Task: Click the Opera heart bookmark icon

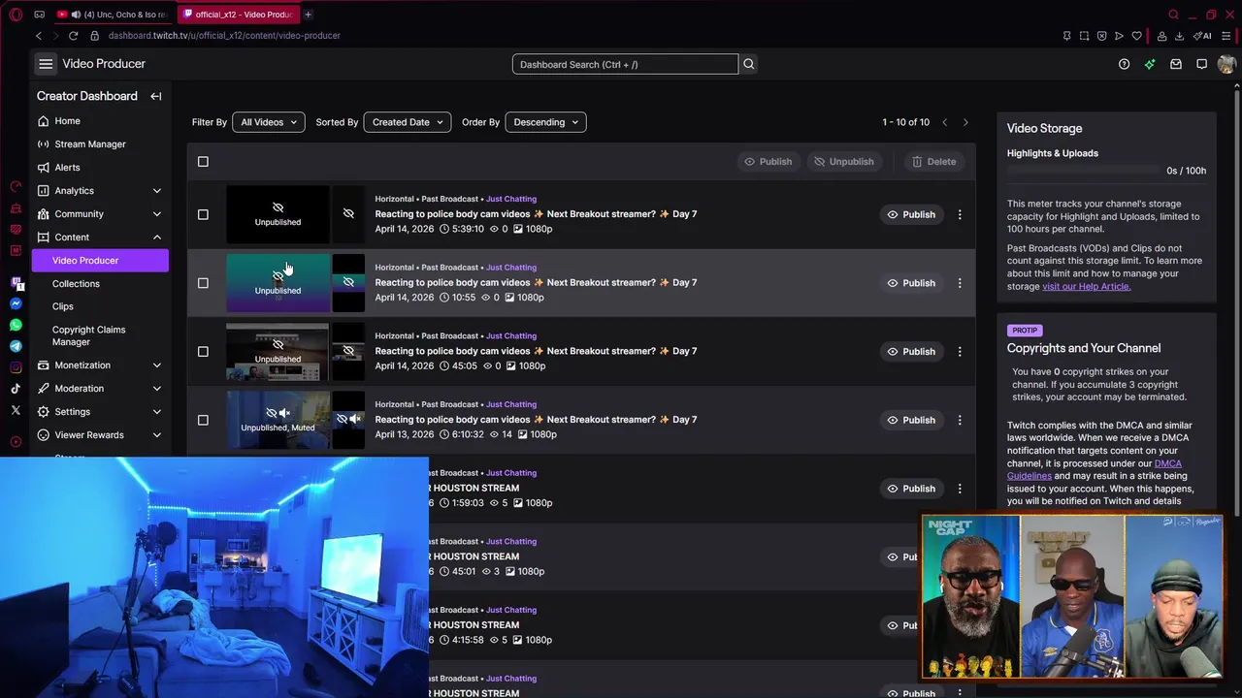Action: tap(1137, 36)
